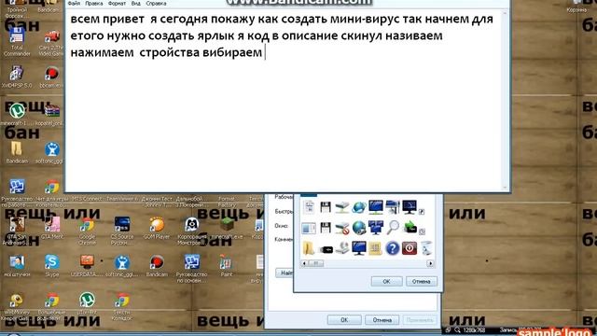Open the minecraft.exe desktop icon
597x336 pixels.
pos(227,228)
